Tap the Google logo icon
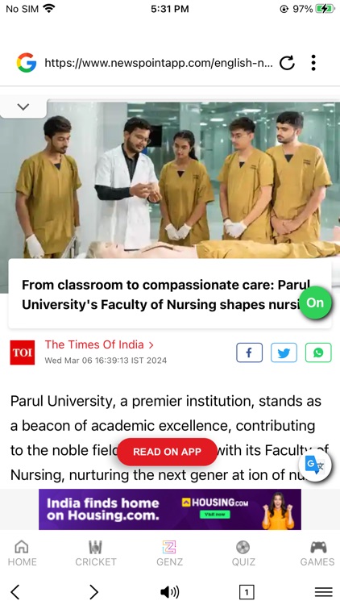 pyautogui.click(x=27, y=62)
